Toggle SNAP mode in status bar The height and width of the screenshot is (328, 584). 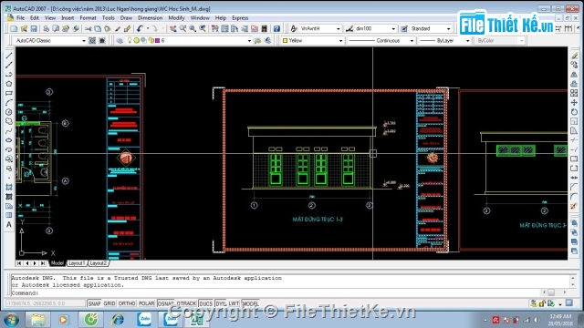click(x=94, y=303)
